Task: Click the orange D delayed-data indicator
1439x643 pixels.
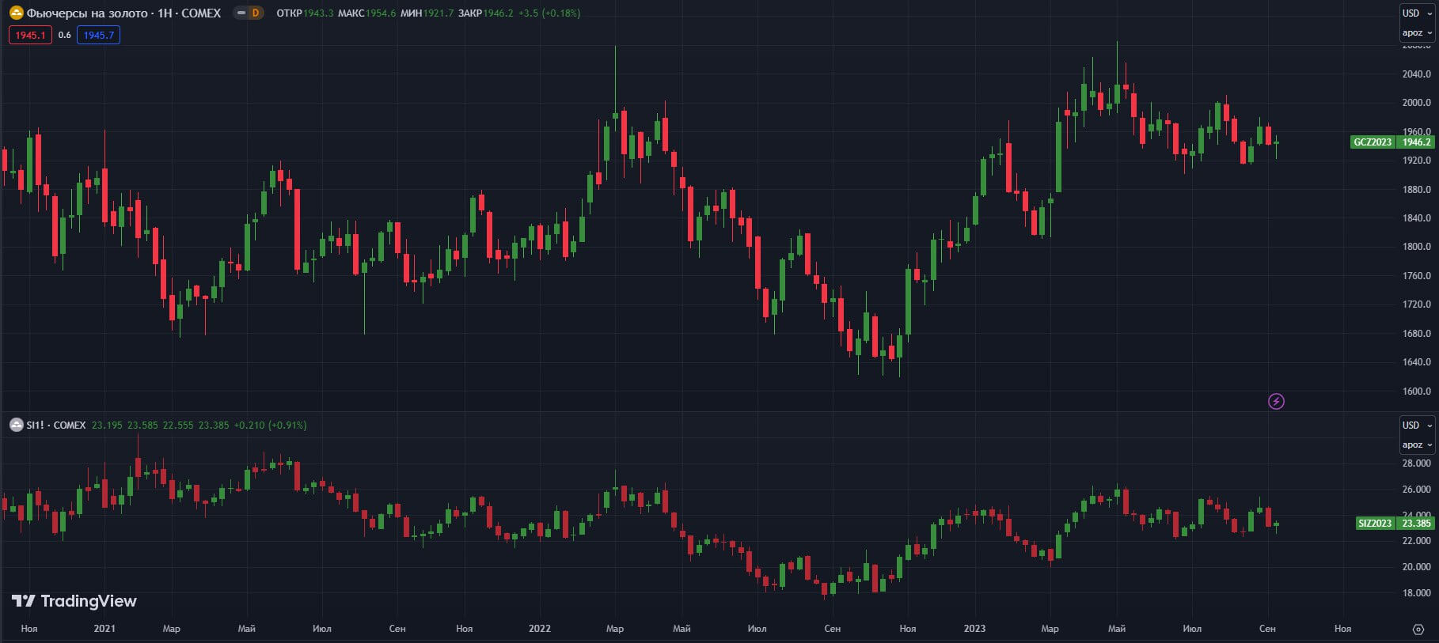Action: pyautogui.click(x=255, y=13)
